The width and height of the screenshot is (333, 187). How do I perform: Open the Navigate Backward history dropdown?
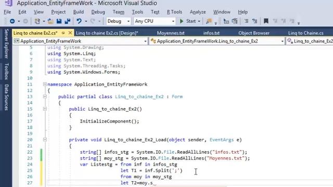[x=19, y=21]
